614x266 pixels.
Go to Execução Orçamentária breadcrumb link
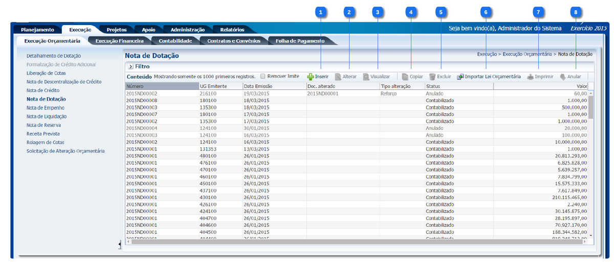pos(527,54)
